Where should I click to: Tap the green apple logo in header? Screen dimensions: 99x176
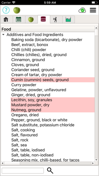pyautogui.click(x=17, y=10)
